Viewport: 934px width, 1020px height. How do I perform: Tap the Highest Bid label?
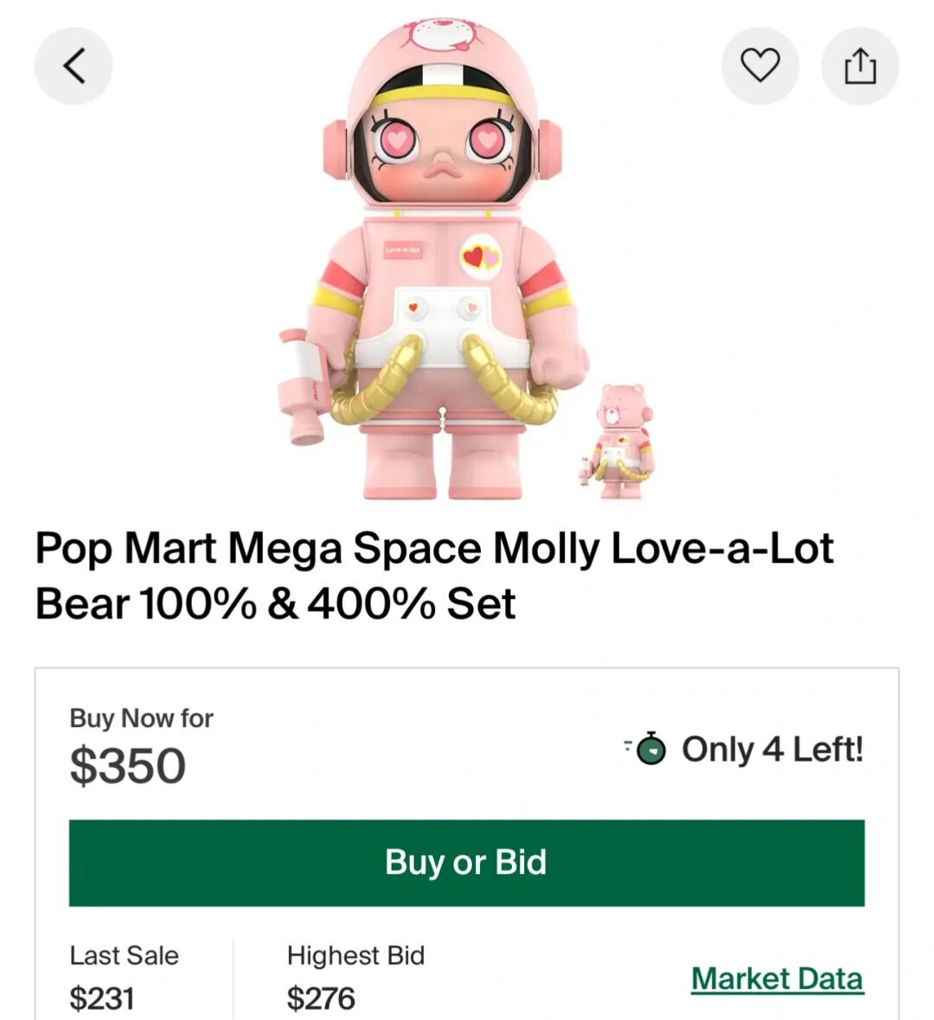click(355, 955)
